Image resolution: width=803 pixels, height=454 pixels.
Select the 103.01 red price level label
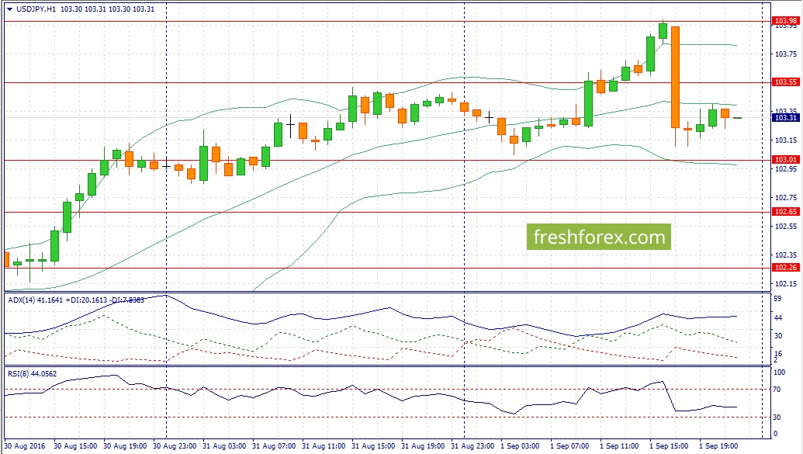point(785,160)
